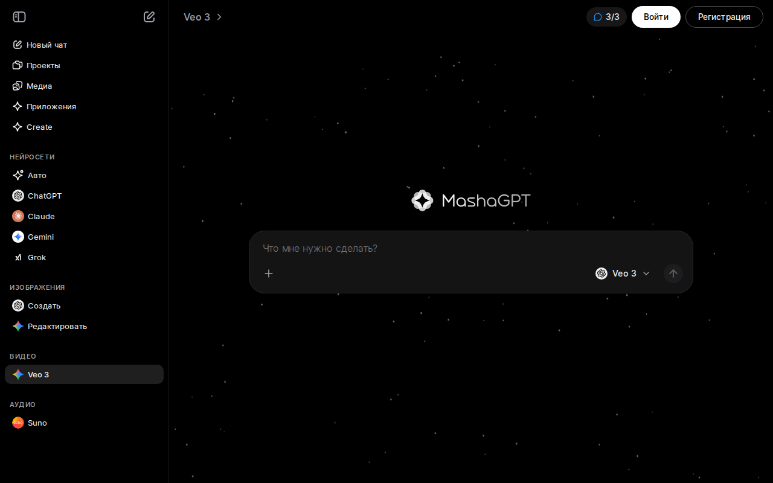Click the Gemini logo icon
Screen dimensions: 773x483
[18, 237]
